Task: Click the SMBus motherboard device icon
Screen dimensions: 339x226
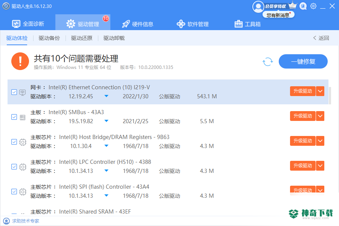Action: point(23,117)
